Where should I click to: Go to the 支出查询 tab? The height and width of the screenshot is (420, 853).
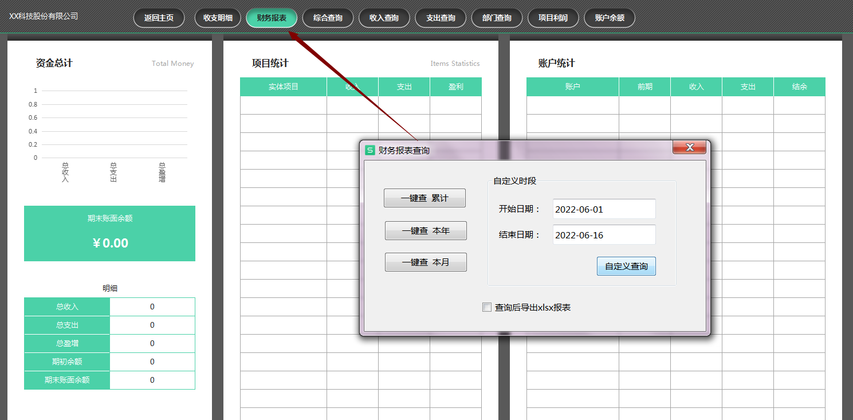[441, 18]
